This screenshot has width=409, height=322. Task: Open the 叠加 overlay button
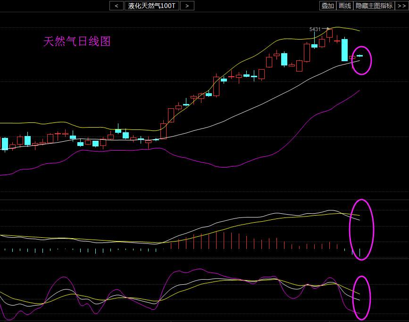coord(327,6)
